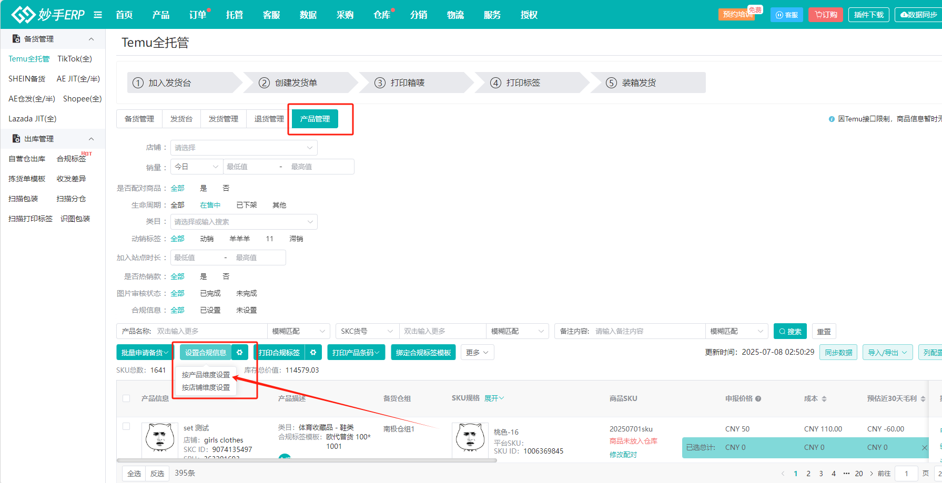
Task: Open the SKC货号 field type dropdown
Action: coord(367,331)
